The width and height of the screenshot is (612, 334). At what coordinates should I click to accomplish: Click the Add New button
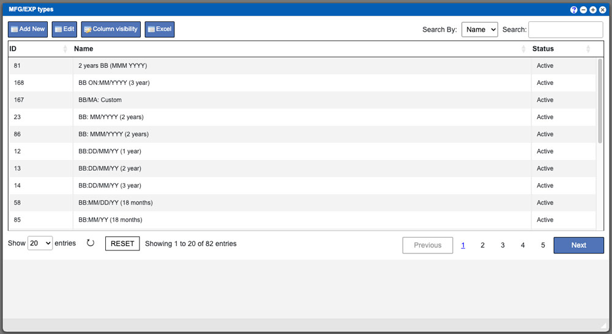(28, 29)
